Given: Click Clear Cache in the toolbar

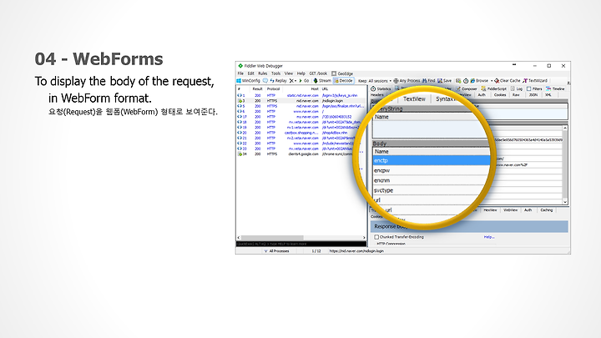Looking at the screenshot, I should tap(508, 81).
